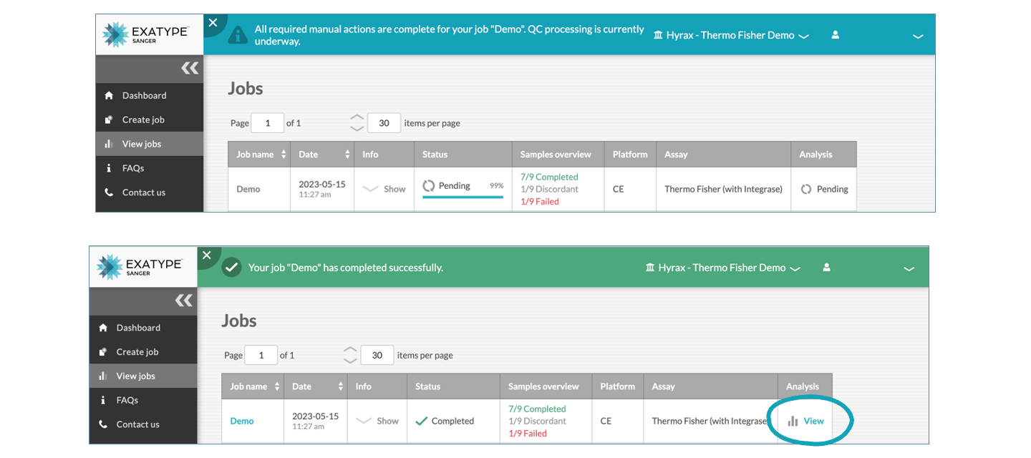Click the checkmark icon in green banner

click(x=231, y=268)
